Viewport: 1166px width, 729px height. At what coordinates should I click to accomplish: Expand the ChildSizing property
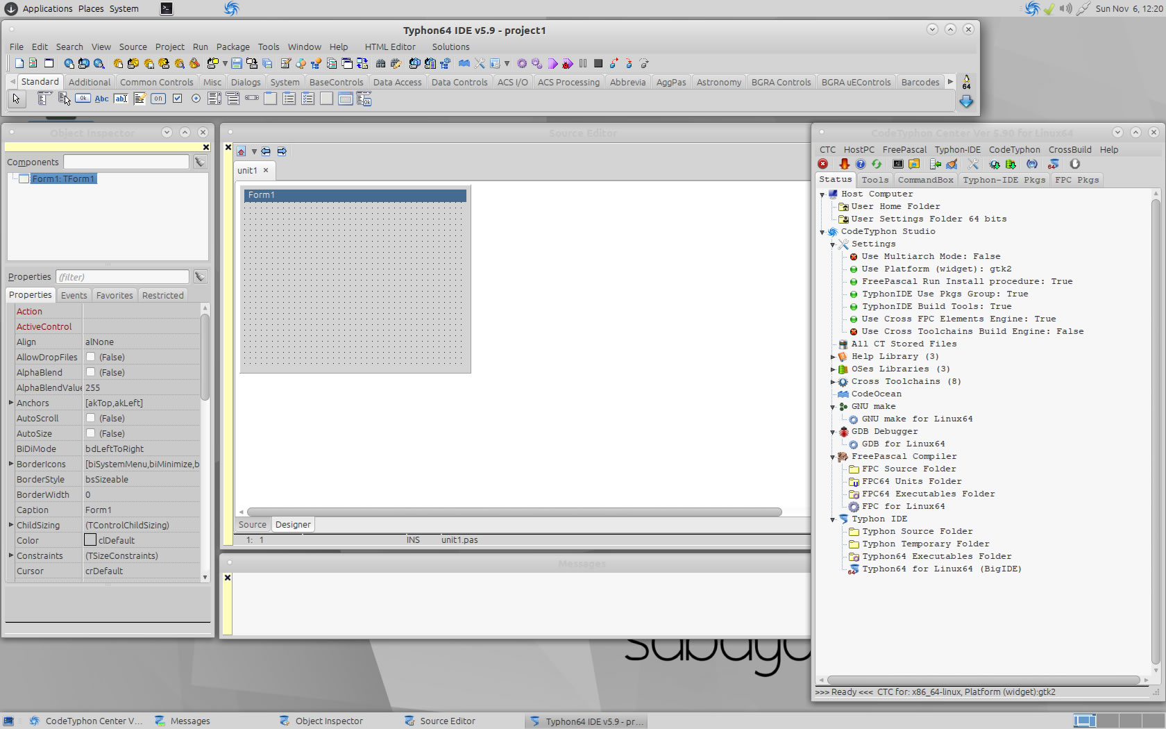(x=11, y=525)
